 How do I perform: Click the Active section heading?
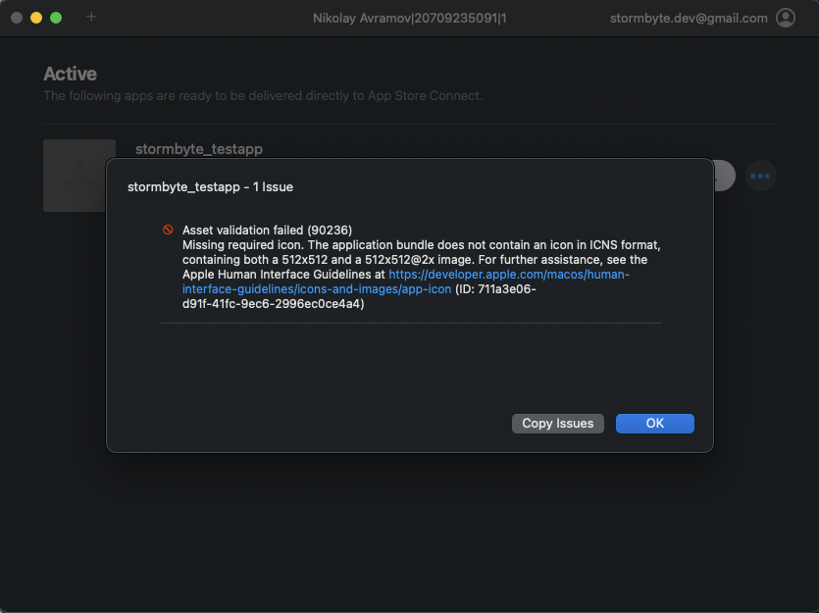(x=70, y=75)
